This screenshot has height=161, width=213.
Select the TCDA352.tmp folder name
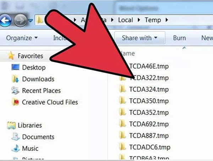pos(149,112)
